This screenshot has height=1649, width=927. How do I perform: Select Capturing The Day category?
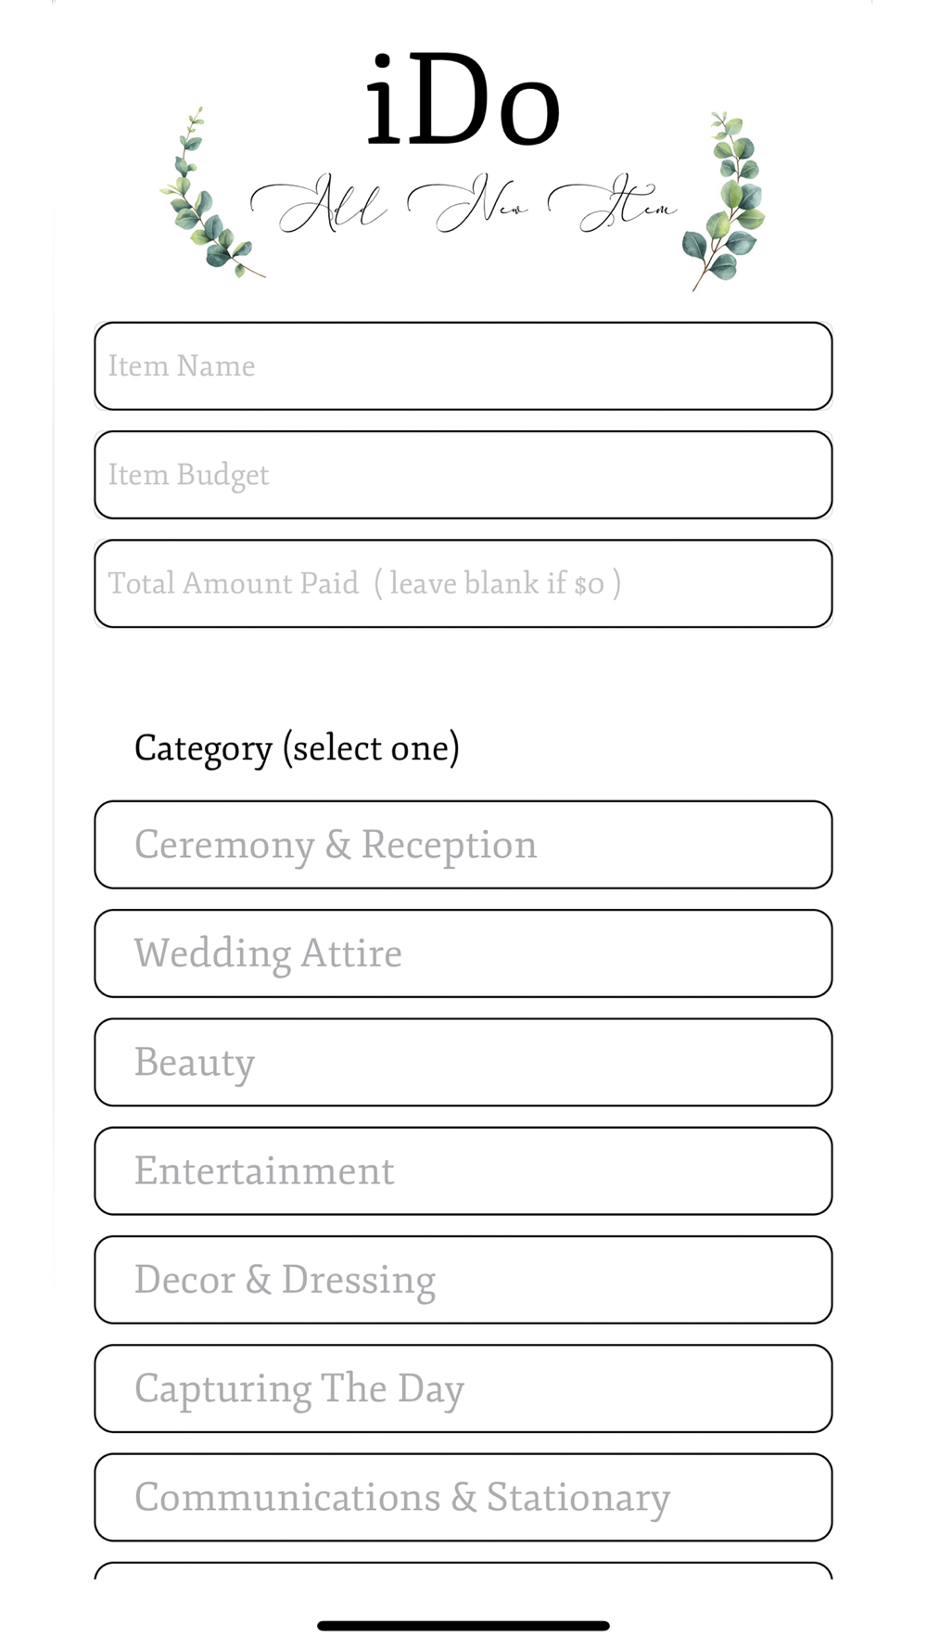tap(463, 1388)
